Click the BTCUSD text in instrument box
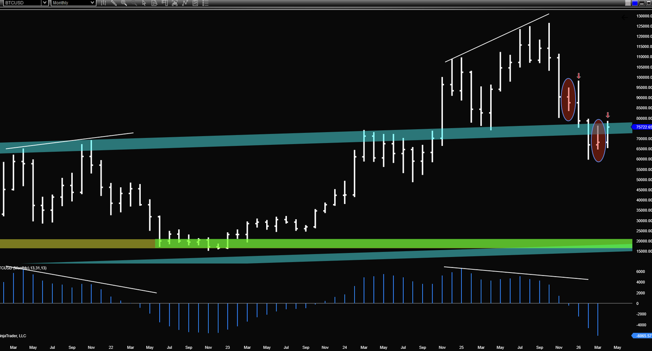This screenshot has height=351, width=652. (x=14, y=3)
